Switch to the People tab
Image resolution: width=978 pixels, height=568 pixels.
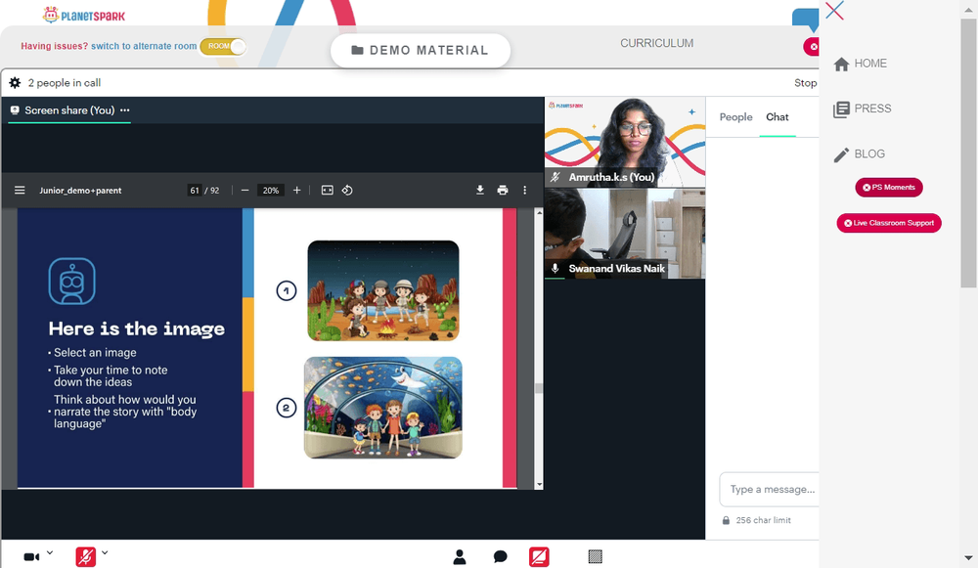point(736,117)
